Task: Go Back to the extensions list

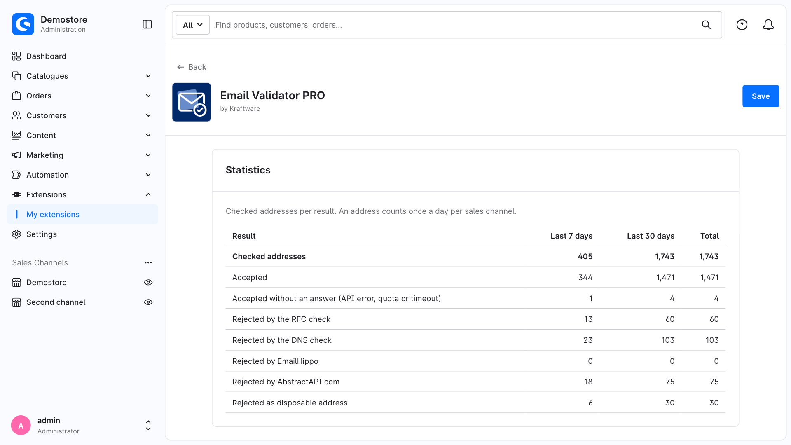Action: pos(192,67)
